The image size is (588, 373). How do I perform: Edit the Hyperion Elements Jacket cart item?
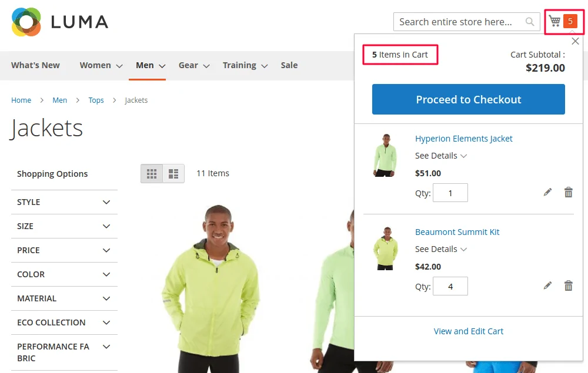pos(547,192)
